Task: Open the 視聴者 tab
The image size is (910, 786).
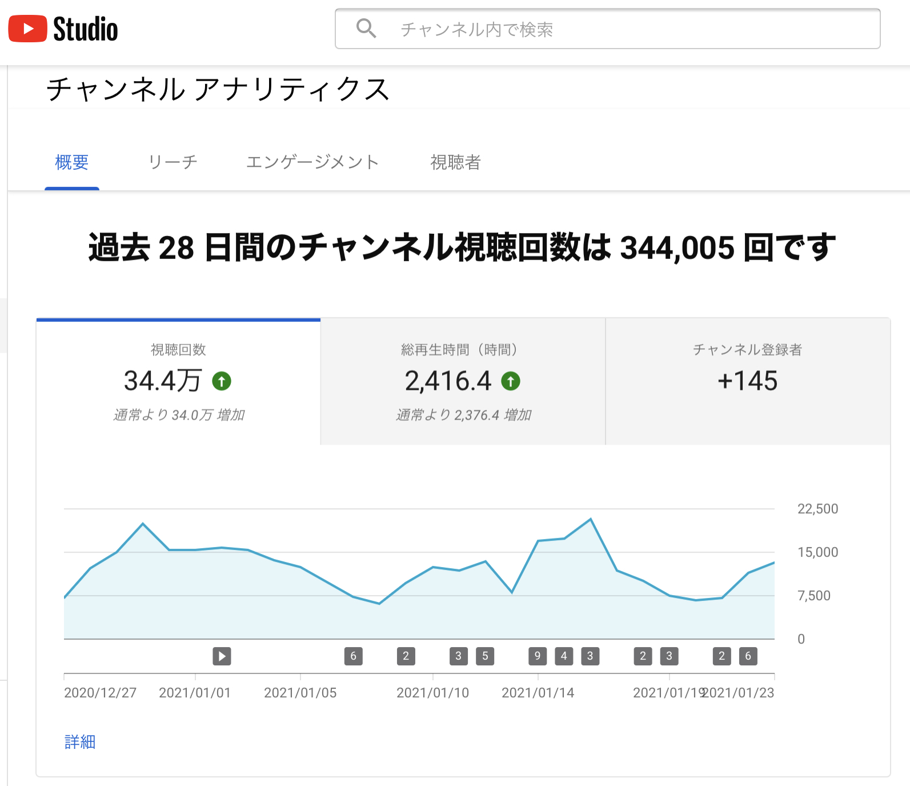Action: 455,162
